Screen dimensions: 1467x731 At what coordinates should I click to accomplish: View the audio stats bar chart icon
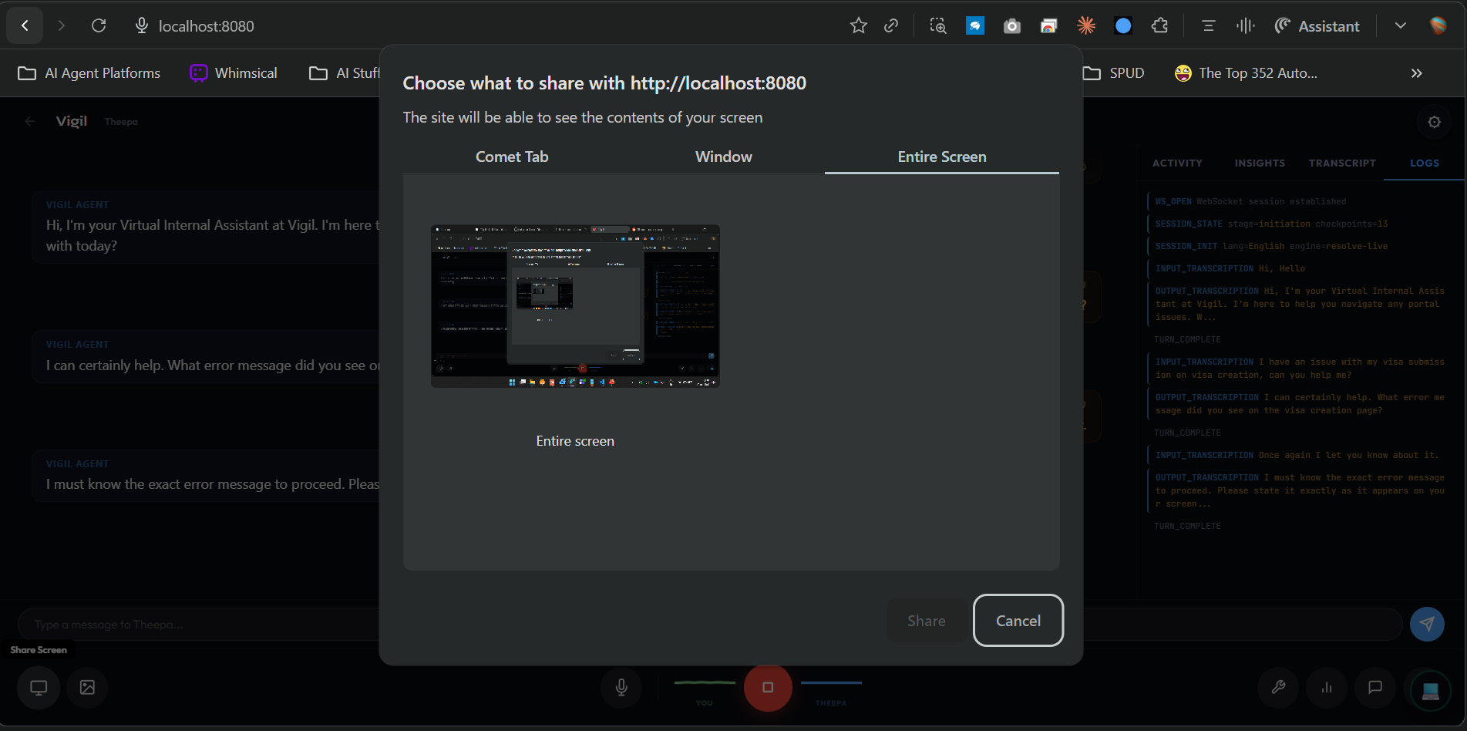(x=1327, y=688)
